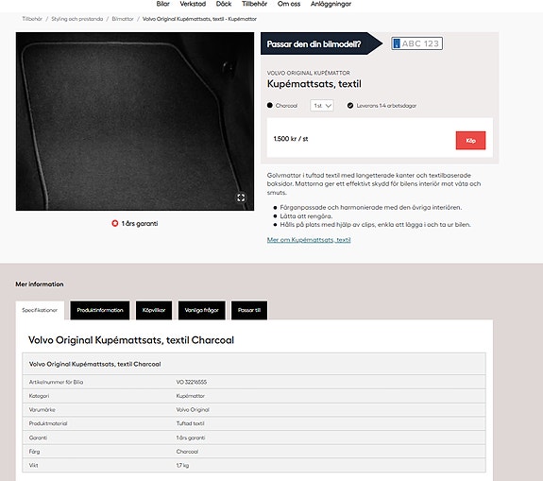Open Anläggningar in the top navigation
This screenshot has height=481, width=543.
[331, 4]
